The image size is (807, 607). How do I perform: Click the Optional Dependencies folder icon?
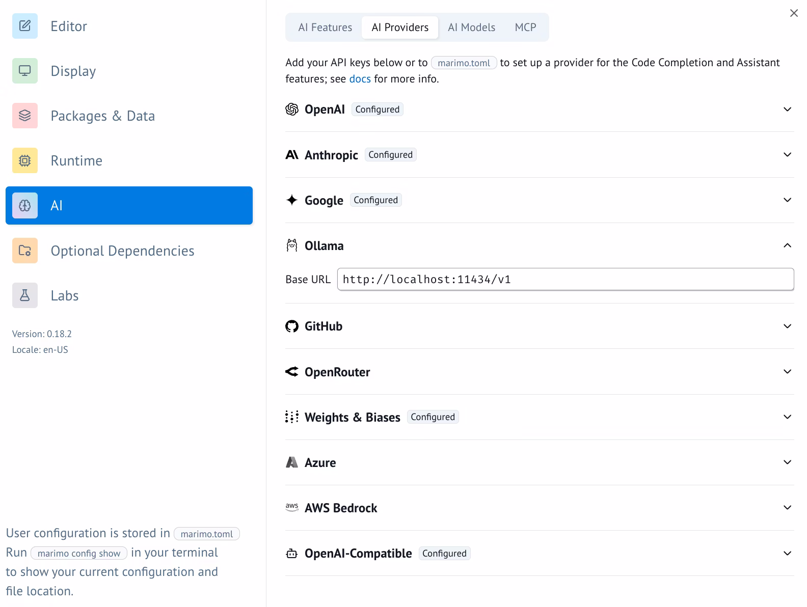(x=25, y=251)
